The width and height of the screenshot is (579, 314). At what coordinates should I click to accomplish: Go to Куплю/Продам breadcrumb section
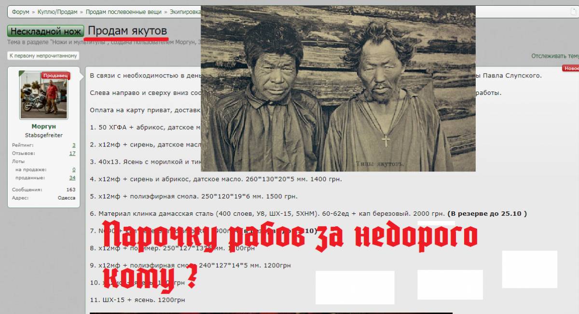[58, 12]
